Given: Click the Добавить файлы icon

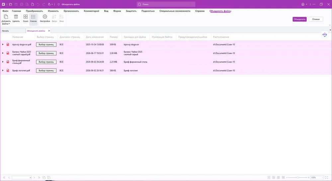Looking at the screenshot, I should click(6, 17).
